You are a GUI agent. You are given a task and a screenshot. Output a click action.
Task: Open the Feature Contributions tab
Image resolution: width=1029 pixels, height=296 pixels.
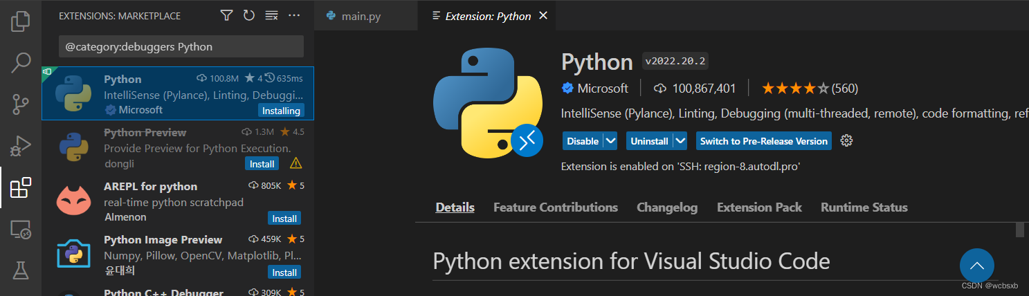556,207
